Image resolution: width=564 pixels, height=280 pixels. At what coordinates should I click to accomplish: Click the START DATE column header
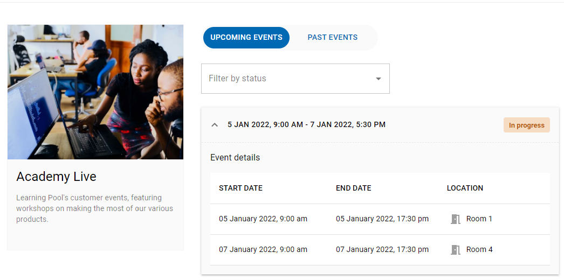(x=240, y=188)
